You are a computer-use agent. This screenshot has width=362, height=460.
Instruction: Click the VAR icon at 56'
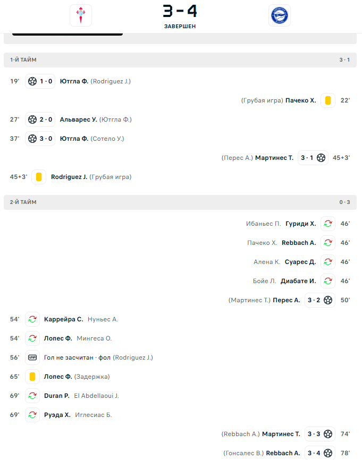[x=32, y=357]
